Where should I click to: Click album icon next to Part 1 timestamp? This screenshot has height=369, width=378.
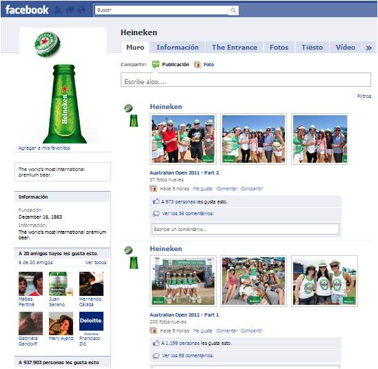click(153, 330)
